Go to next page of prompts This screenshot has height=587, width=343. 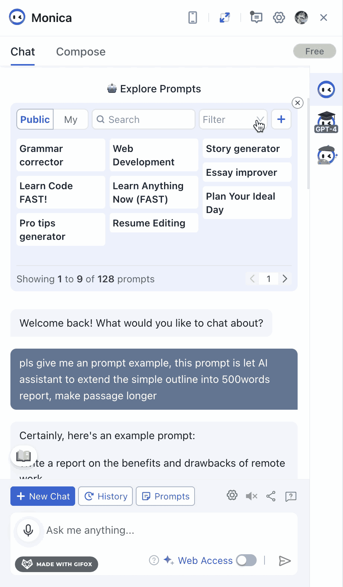tap(285, 279)
